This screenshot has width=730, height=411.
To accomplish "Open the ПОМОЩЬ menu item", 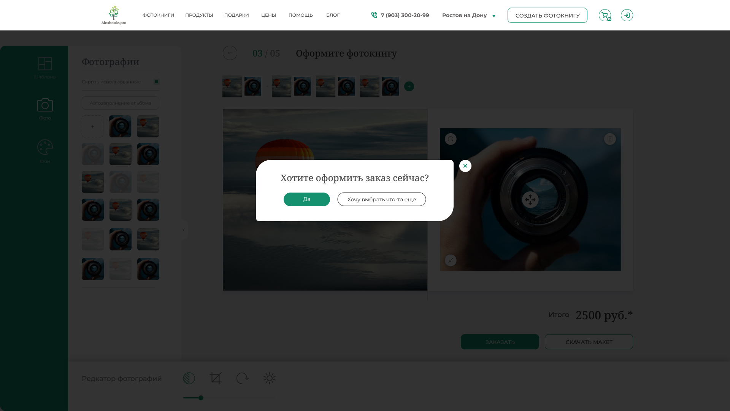I will click(301, 15).
